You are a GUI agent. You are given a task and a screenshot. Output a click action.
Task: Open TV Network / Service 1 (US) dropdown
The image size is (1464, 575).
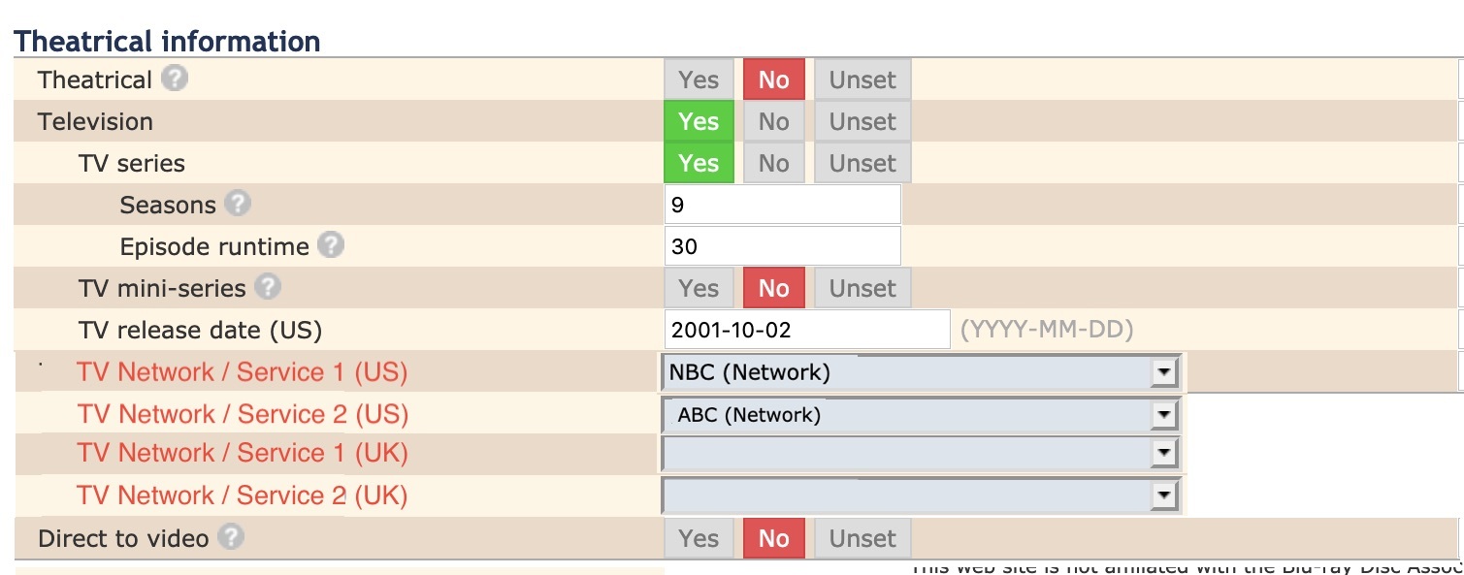coord(921,372)
